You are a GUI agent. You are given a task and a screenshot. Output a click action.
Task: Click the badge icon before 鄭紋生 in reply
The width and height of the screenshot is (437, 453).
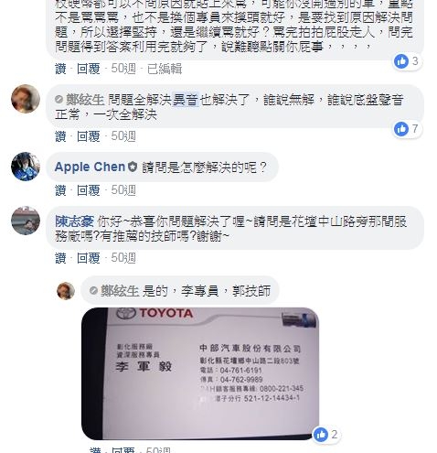click(93, 290)
